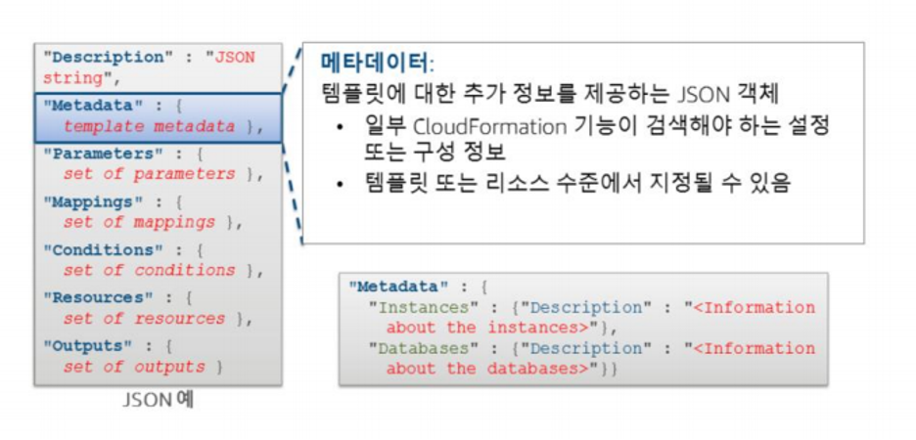Click the red "JSON" value after Description
916x440 pixels.
click(x=235, y=57)
